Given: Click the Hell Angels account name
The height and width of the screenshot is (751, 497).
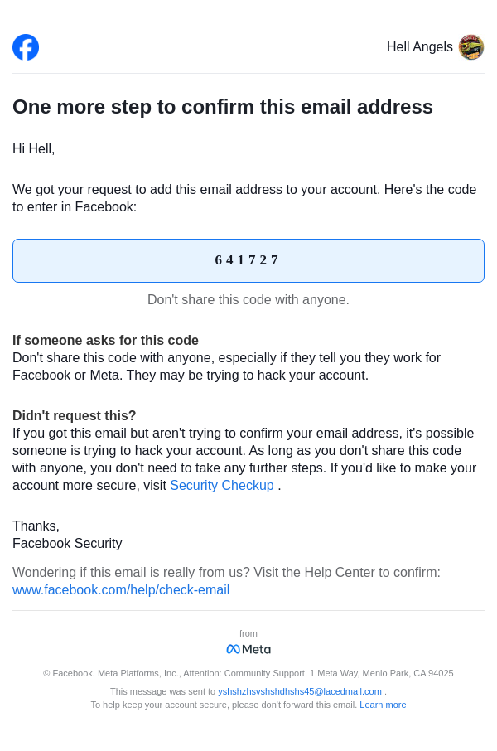Looking at the screenshot, I should click(419, 47).
